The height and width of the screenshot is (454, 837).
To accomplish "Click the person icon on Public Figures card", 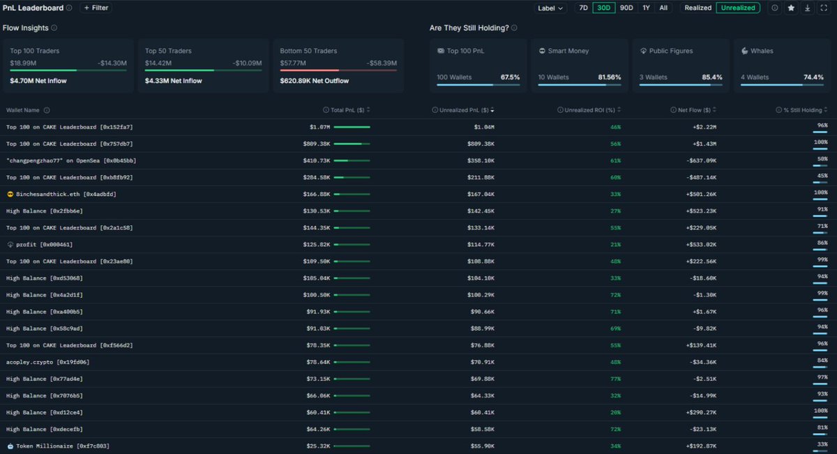I will [642, 50].
